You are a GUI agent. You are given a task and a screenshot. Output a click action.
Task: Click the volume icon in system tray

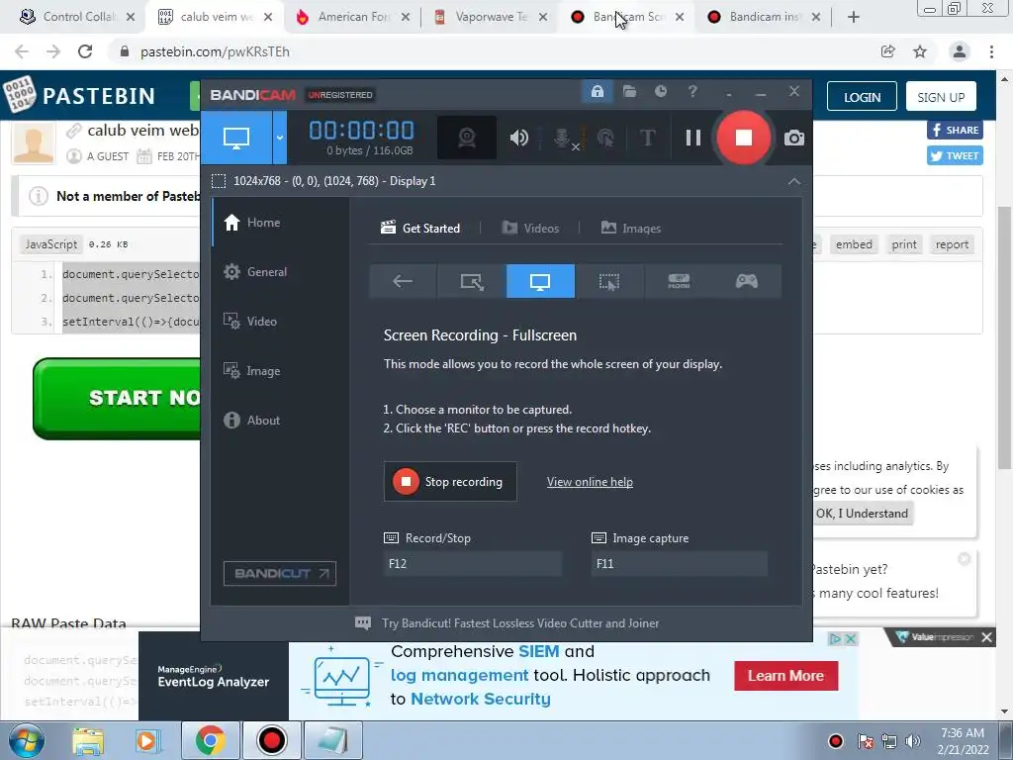click(912, 740)
